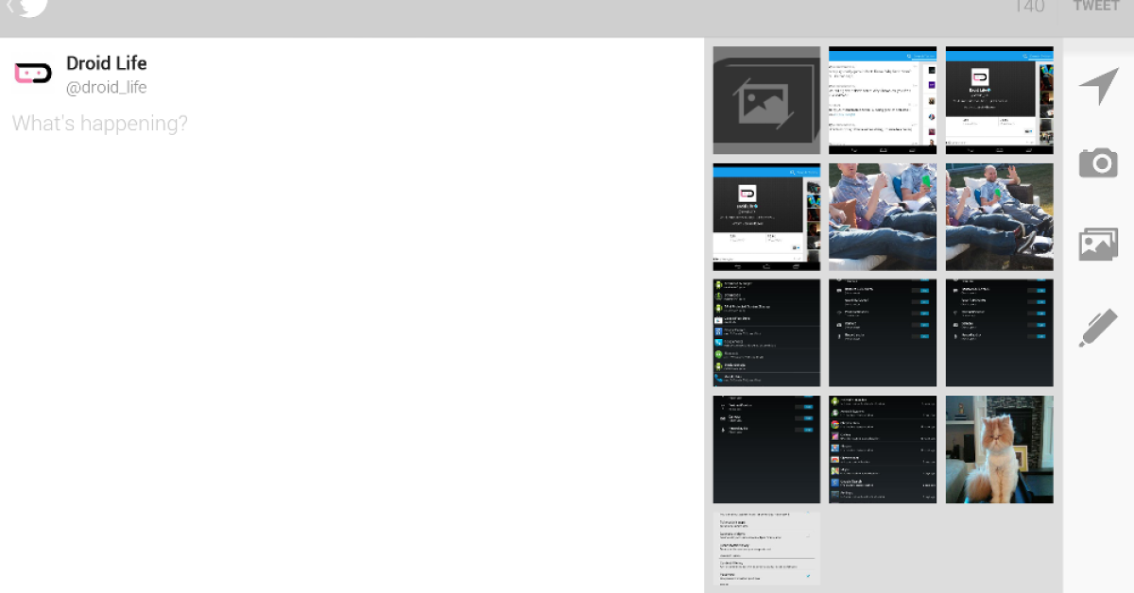Select the right dark settings toggles screenshot

pos(999,333)
